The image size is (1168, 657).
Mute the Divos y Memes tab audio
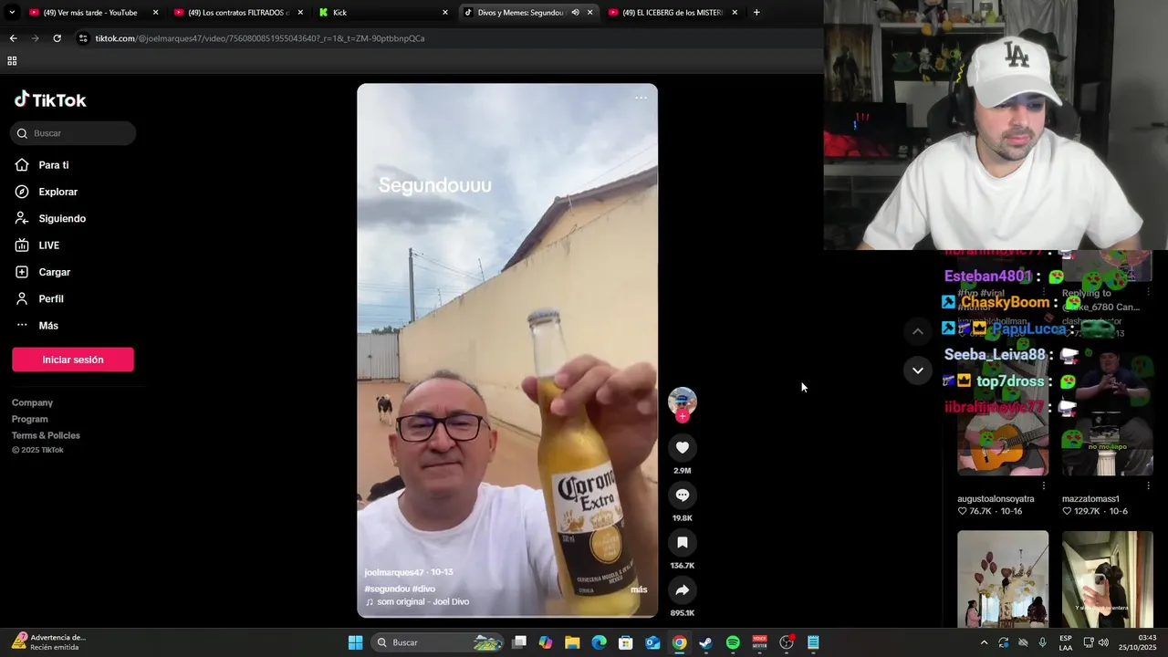coord(575,13)
